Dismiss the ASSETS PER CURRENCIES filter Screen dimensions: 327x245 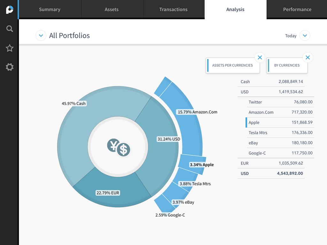coord(260,57)
